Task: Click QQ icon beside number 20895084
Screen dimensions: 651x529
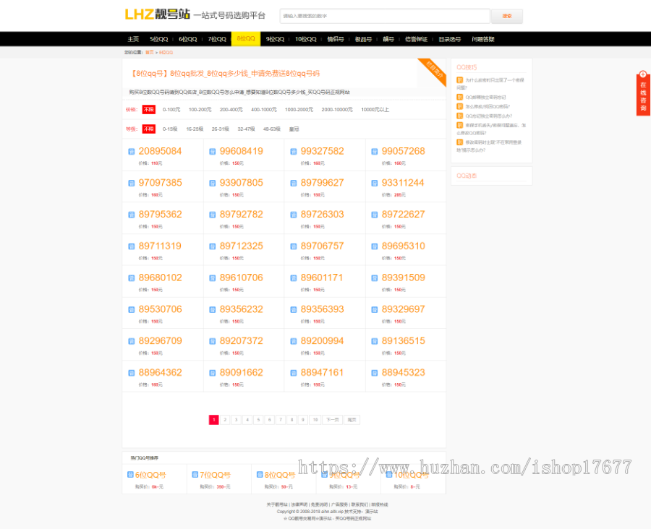Action: pyautogui.click(x=131, y=152)
